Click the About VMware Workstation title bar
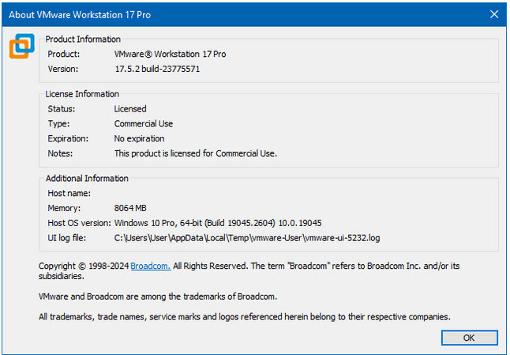The height and width of the screenshot is (355, 510). point(237,13)
